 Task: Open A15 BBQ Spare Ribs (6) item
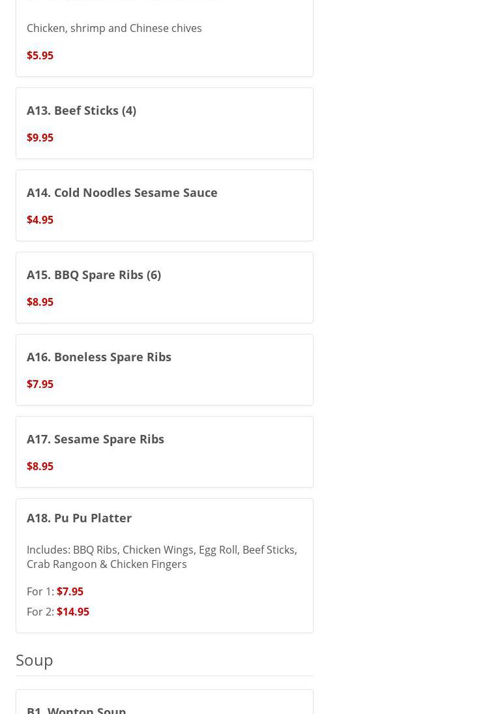(94, 275)
